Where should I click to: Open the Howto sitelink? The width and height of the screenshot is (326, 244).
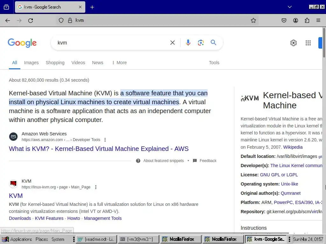pos(74,218)
